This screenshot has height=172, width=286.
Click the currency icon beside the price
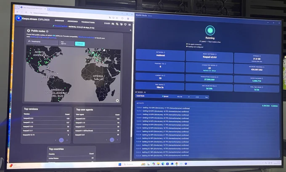click(x=113, y=23)
